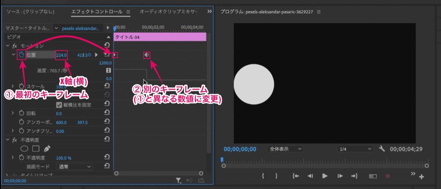This screenshot has height=189, width=441.
Task: Switch to the オーディオクリップミキサー tab
Action: point(168,12)
